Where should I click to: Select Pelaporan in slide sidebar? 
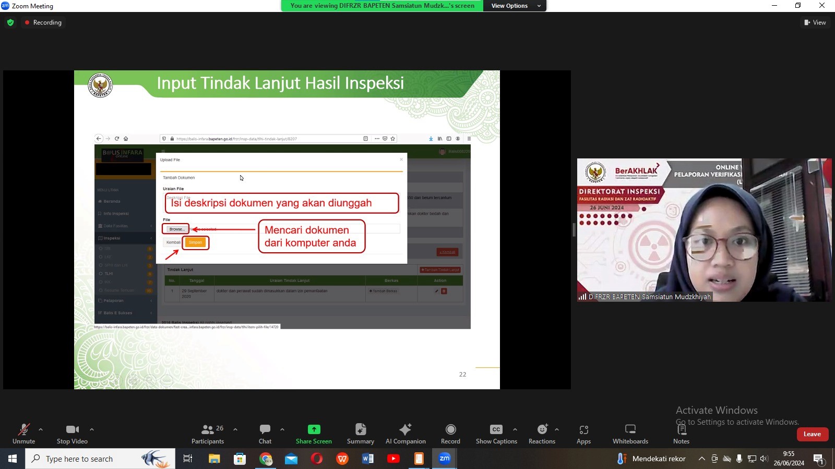point(125,301)
